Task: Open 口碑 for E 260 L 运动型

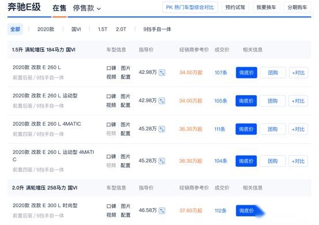Action: click(x=111, y=96)
